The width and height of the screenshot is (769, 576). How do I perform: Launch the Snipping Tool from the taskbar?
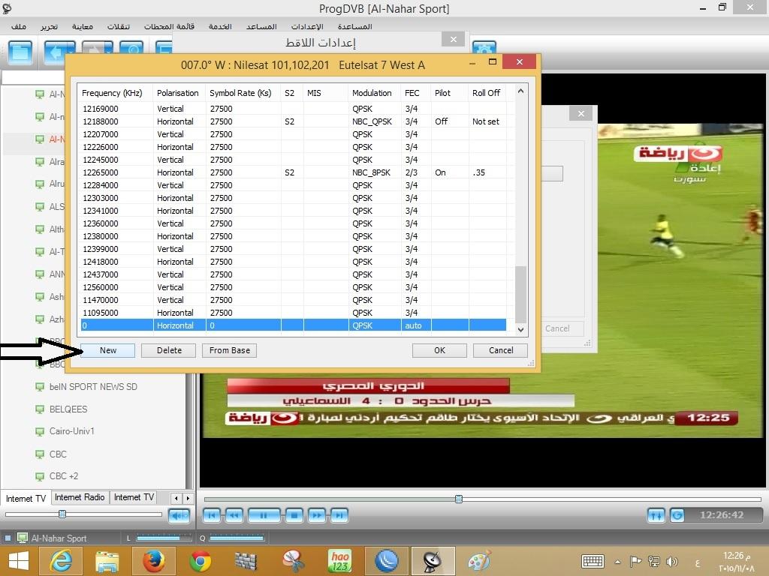point(294,561)
